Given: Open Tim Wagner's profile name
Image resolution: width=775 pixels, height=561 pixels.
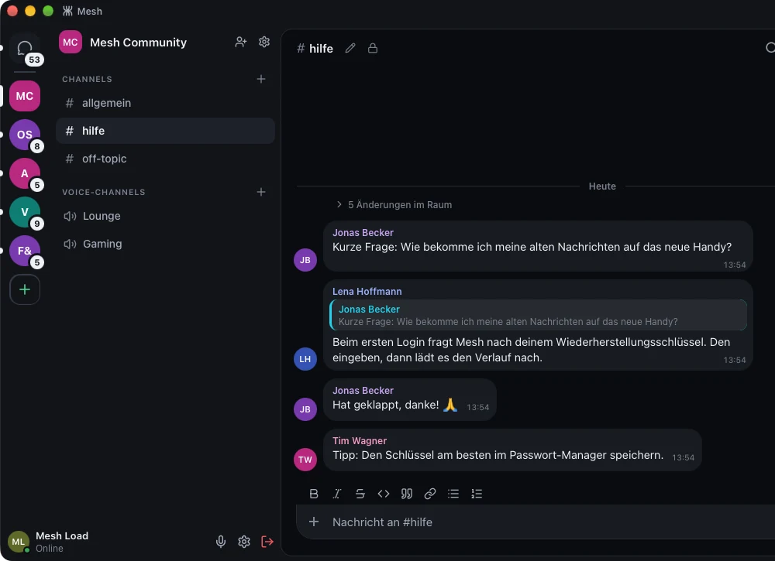Looking at the screenshot, I should [360, 440].
